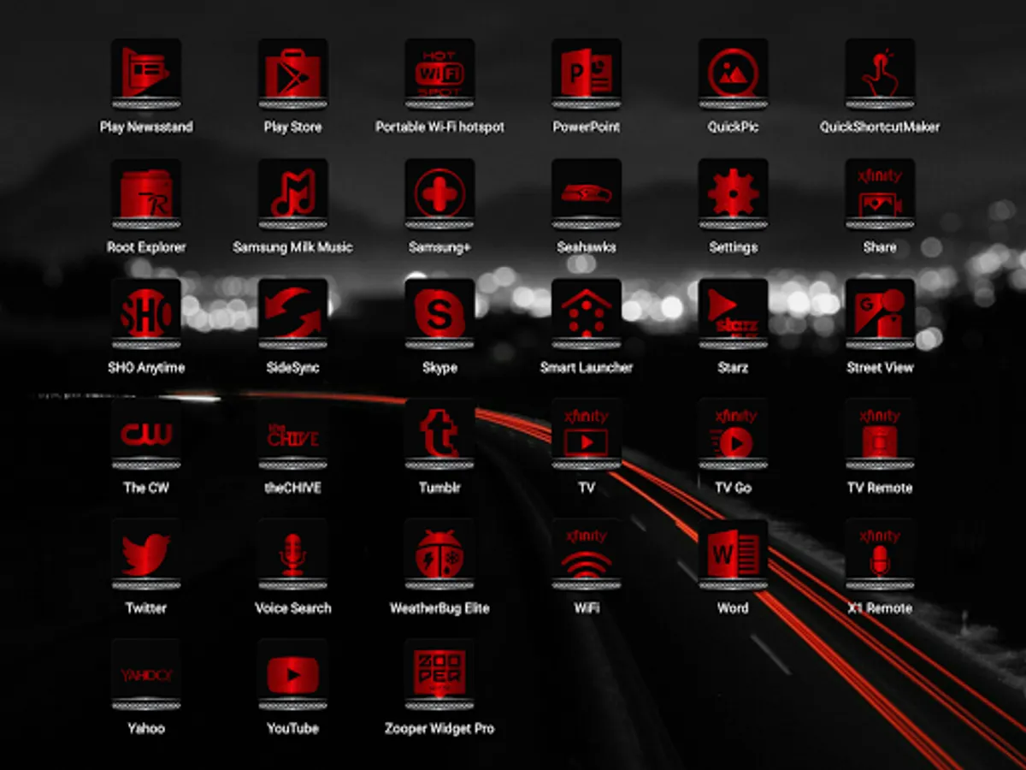Launch the Yahoo app icon

(145, 676)
